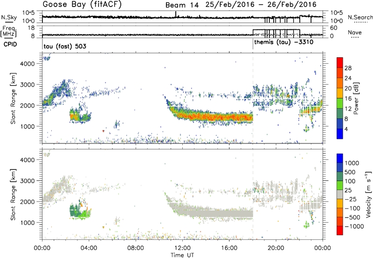
Task: Click the "Power [dB]" colorbar title
Action: pyautogui.click(x=356, y=98)
